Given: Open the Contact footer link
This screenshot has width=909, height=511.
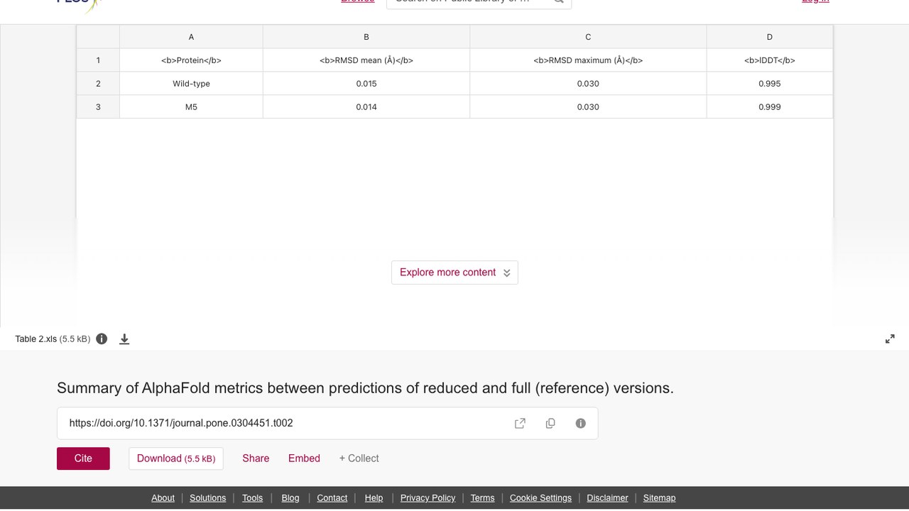Looking at the screenshot, I should 332,498.
